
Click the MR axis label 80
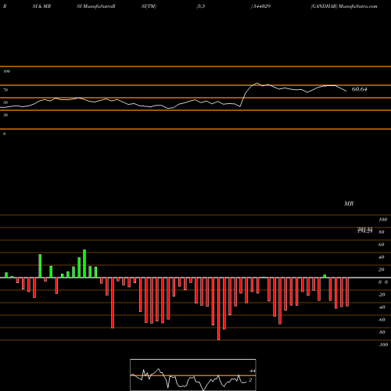pyautogui.click(x=381, y=232)
